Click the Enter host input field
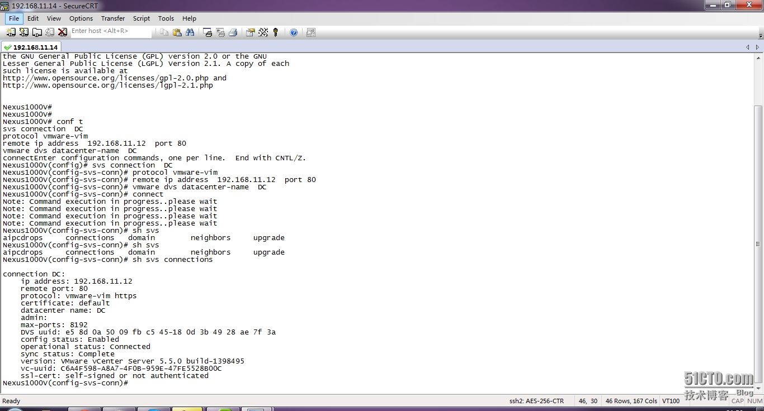 (111, 32)
